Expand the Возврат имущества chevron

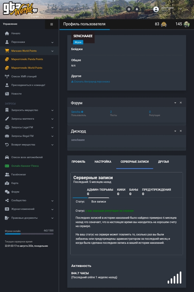52,145
